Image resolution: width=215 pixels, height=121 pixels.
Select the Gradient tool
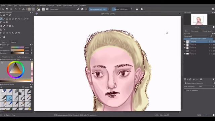[x=1, y=26]
